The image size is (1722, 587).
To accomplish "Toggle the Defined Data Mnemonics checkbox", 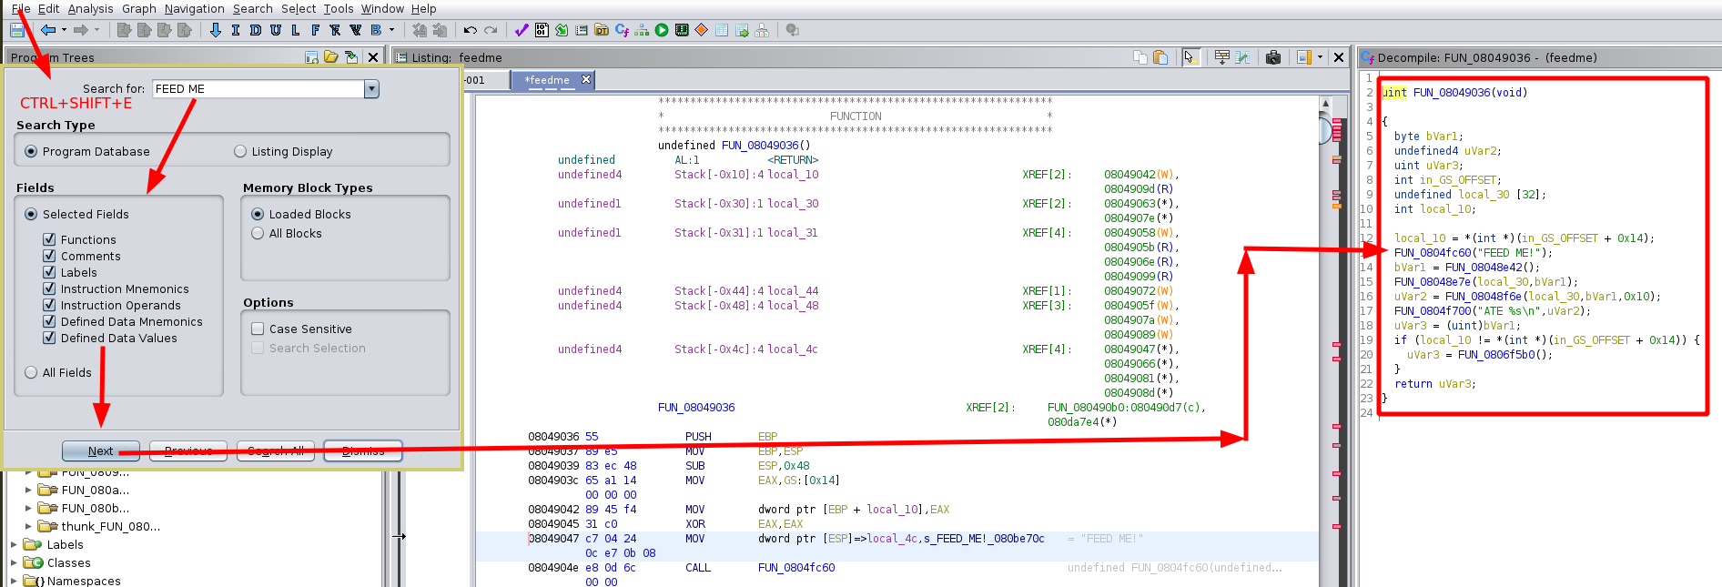I will [49, 321].
